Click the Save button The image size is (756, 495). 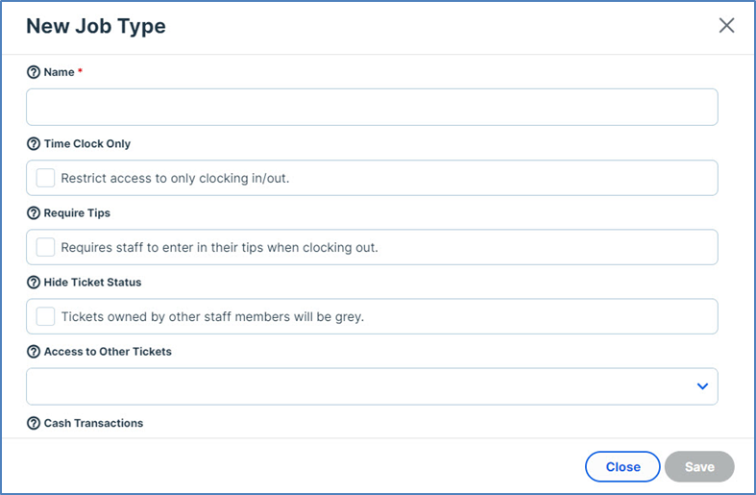click(x=699, y=467)
